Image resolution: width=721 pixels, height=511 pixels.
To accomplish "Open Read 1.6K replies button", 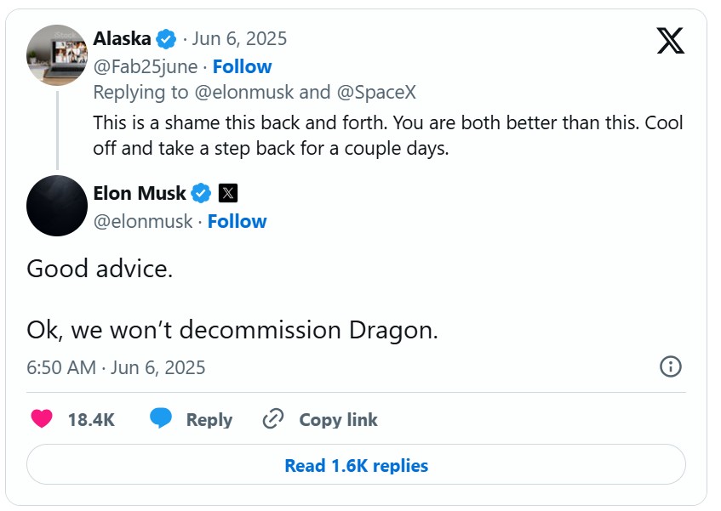I will [x=356, y=465].
